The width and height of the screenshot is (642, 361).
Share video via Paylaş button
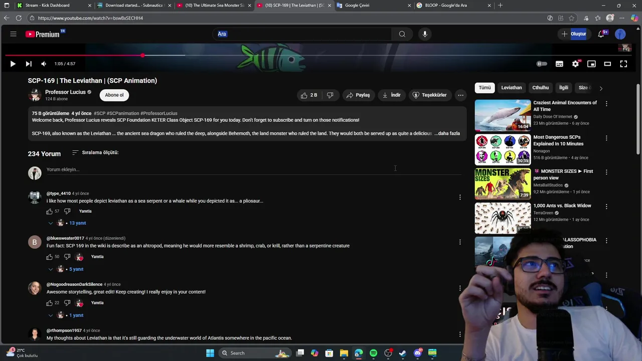(x=358, y=95)
